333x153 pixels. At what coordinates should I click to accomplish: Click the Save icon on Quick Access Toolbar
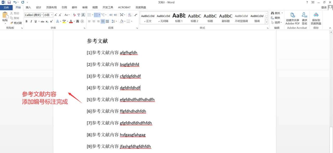tap(9, 2)
